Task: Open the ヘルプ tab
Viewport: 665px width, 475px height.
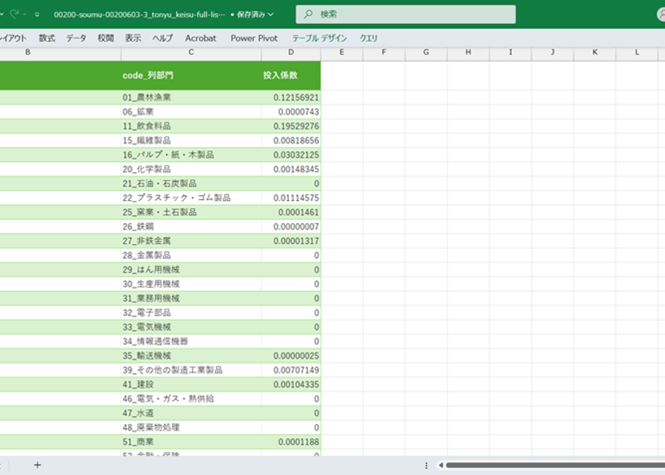Action: click(163, 38)
